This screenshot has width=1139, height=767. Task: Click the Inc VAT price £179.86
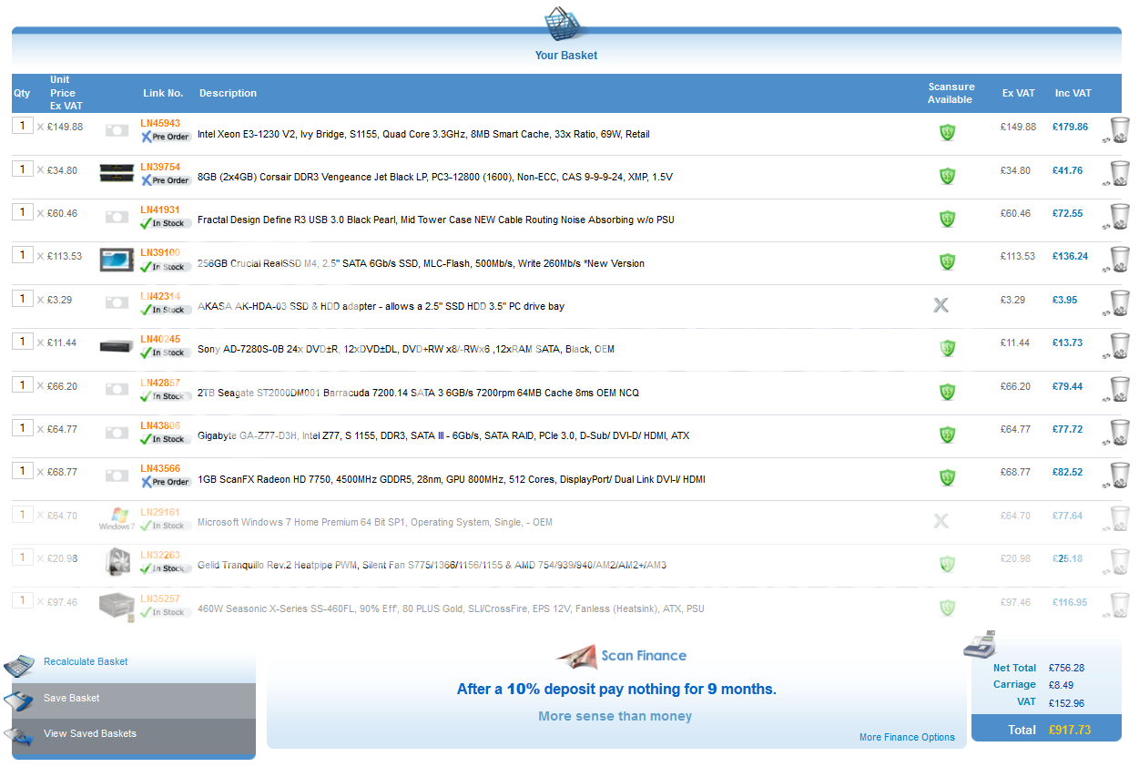[x=1070, y=127]
